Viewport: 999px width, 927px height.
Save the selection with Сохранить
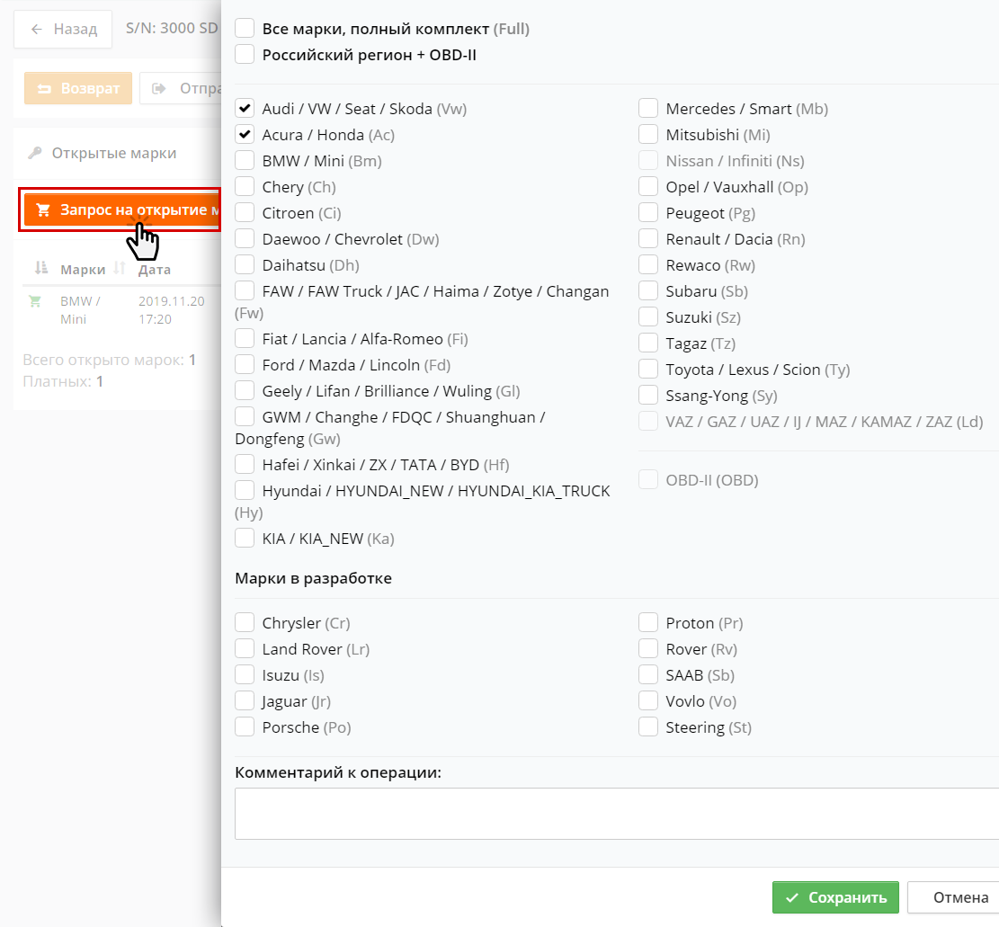click(835, 897)
